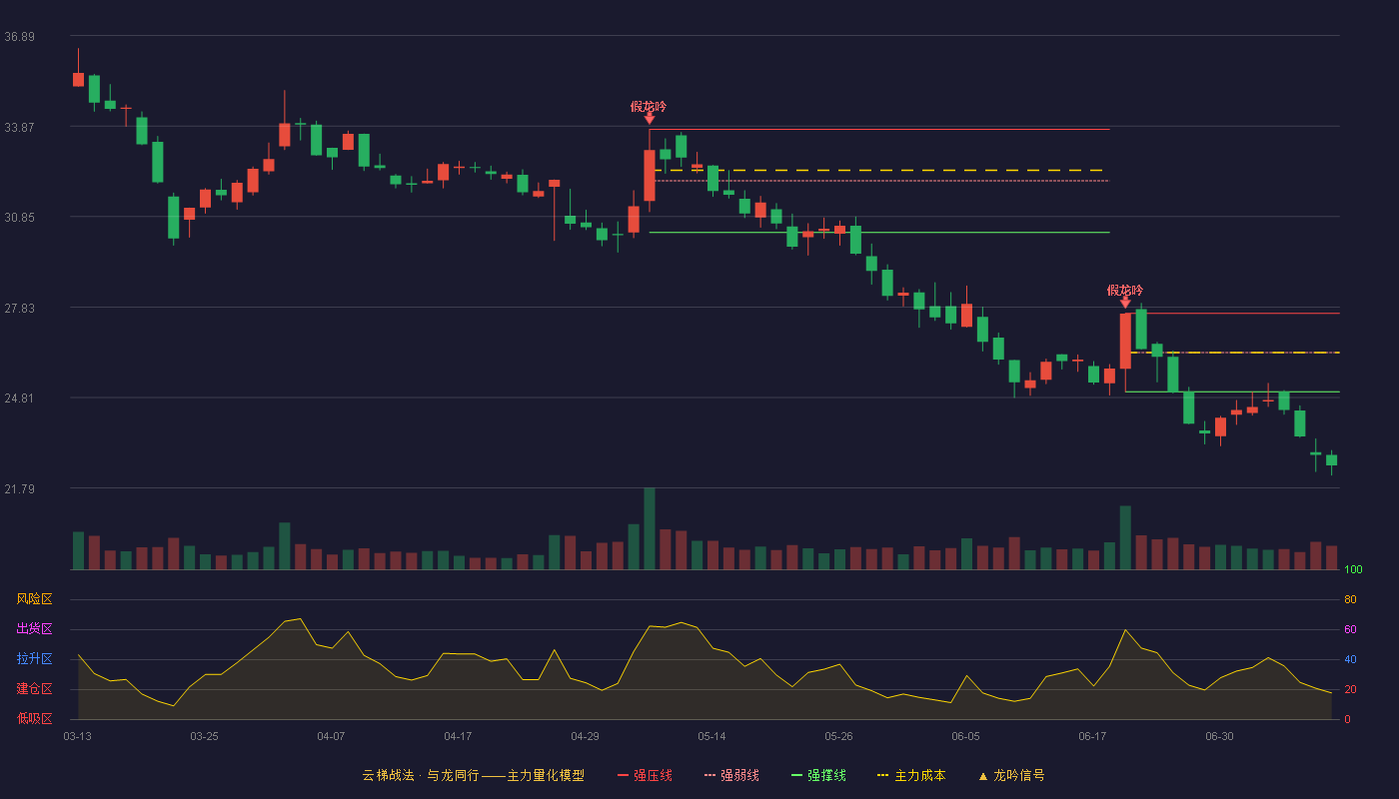
Task: Click the 低吸区 zone label
Action: 34,719
